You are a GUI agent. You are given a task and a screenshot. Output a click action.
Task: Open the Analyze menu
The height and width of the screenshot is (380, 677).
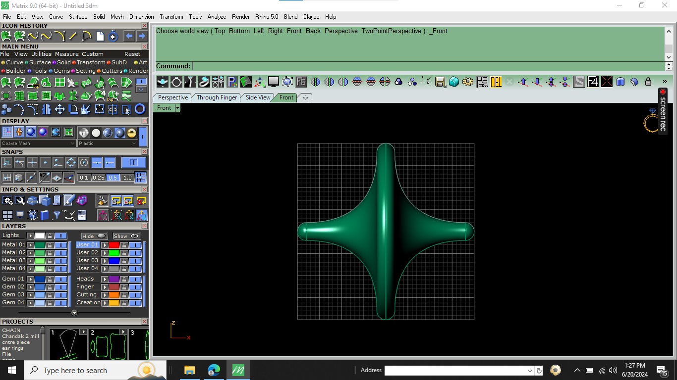pyautogui.click(x=217, y=17)
